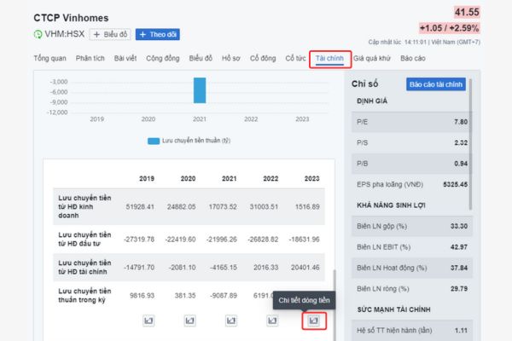This screenshot has height=341, width=512.
Task: Click the 41.55 stock price
Action: [467, 13]
